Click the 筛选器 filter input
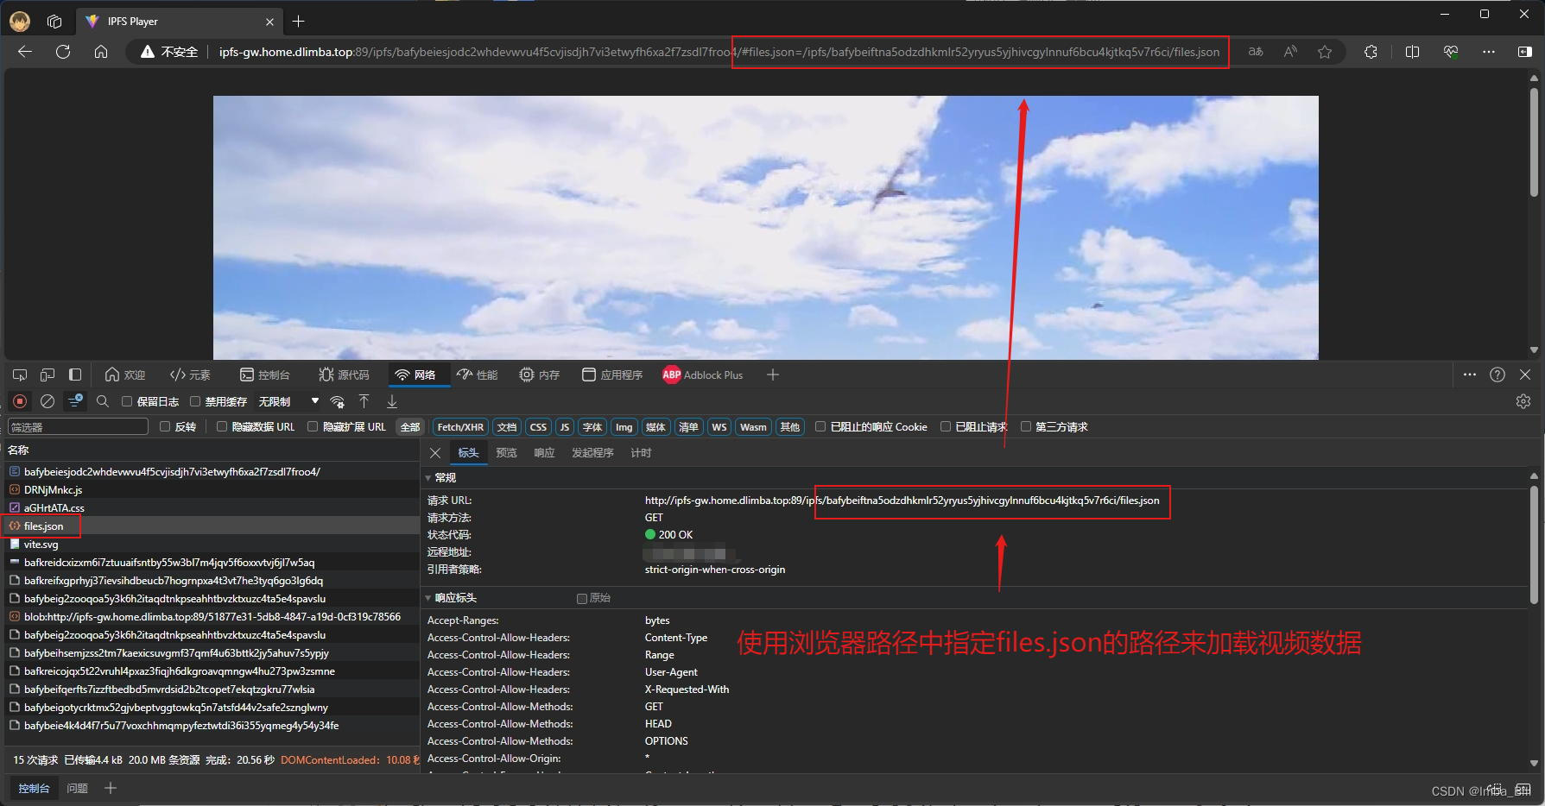Image resolution: width=1545 pixels, height=806 pixels. (78, 426)
